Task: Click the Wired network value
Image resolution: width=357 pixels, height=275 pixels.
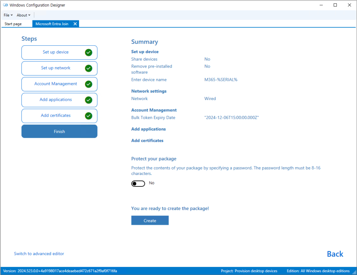Action: (210, 99)
